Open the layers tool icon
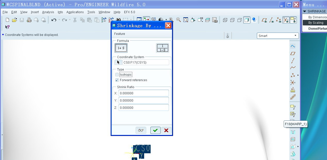This screenshot has height=160, width=327. pyautogui.click(x=208, y=20)
